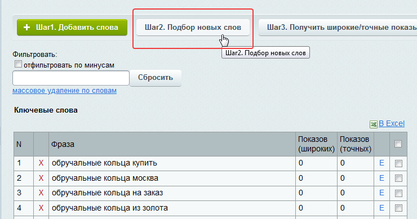The width and height of the screenshot is (417, 219).
Task: Check the box for обручальные кольца из золота
Action: (x=398, y=208)
